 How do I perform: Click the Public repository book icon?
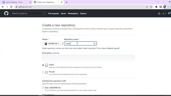(46, 65)
